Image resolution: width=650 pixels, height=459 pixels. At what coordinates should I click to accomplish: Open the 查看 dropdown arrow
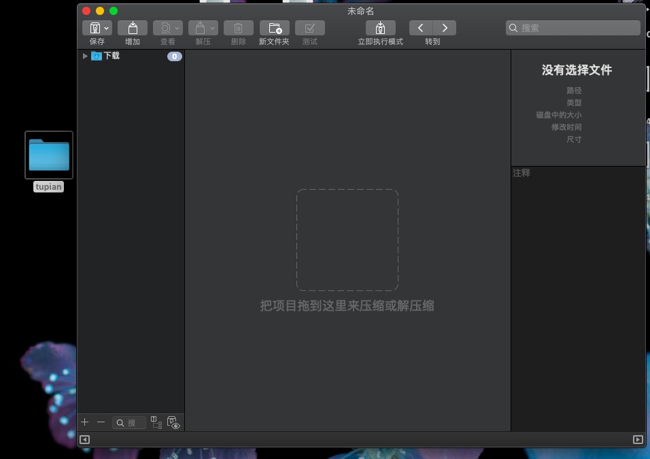click(x=177, y=28)
